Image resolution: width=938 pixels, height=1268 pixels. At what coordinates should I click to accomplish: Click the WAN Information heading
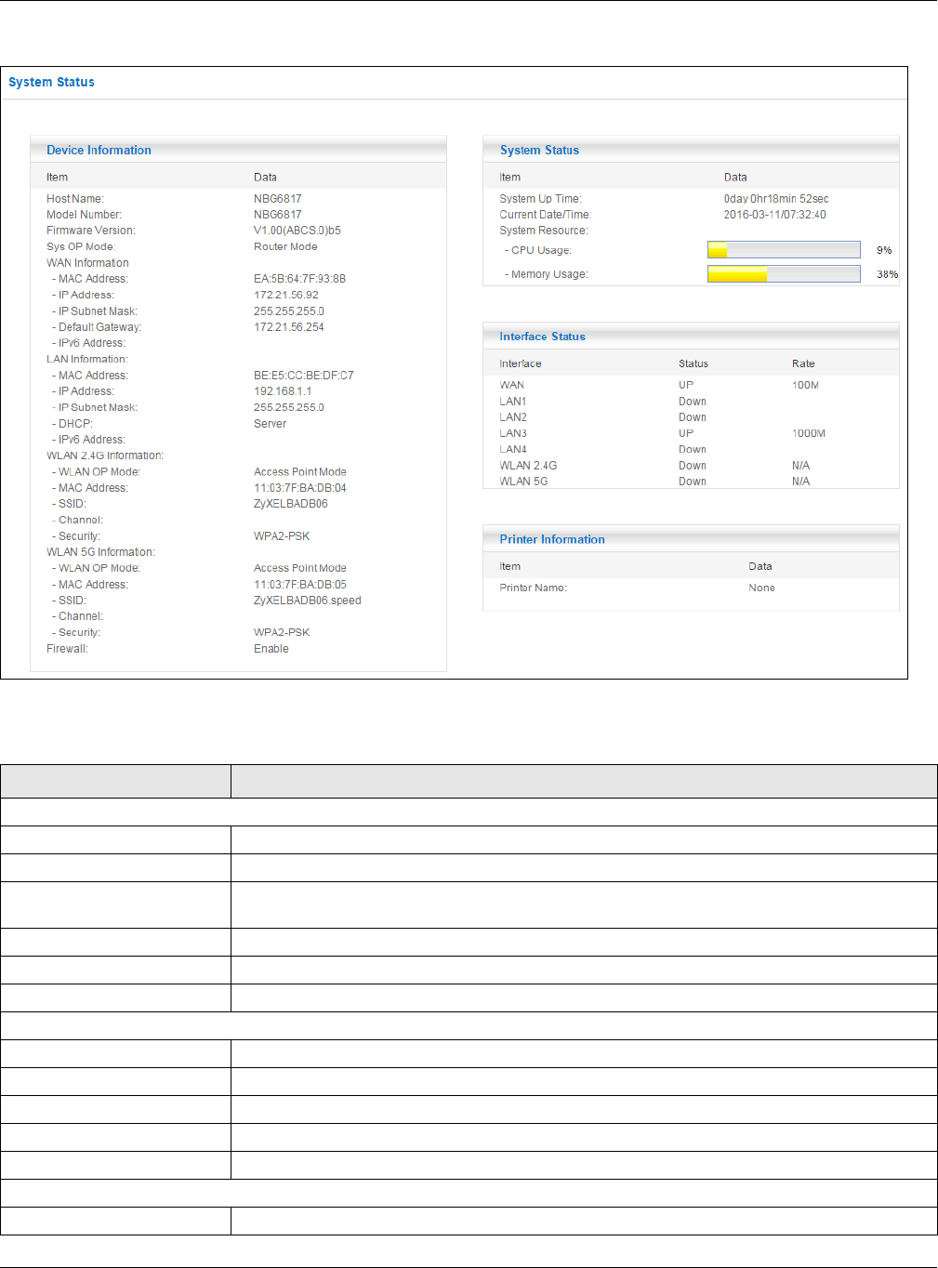click(87, 263)
